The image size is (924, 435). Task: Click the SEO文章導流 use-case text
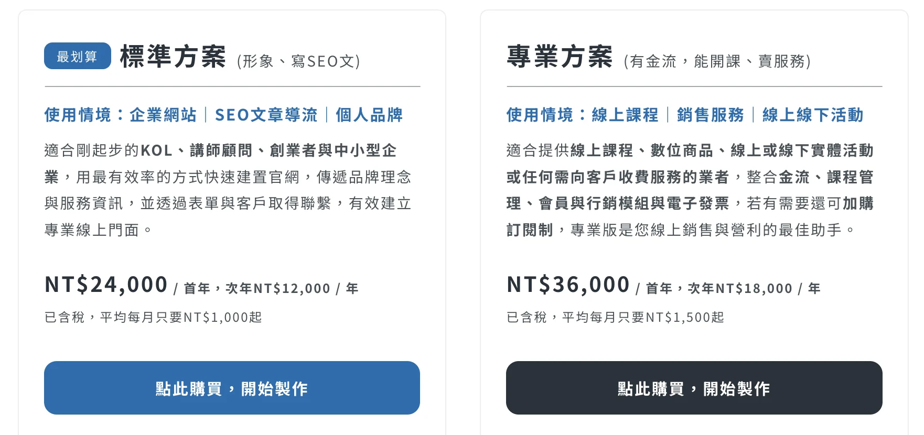[x=266, y=115]
